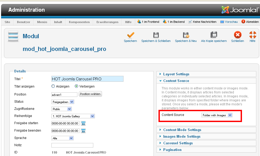This screenshot has height=156, width=260.
Task: Open the Status dropdown showing Freigegeben
Action: click(x=63, y=102)
